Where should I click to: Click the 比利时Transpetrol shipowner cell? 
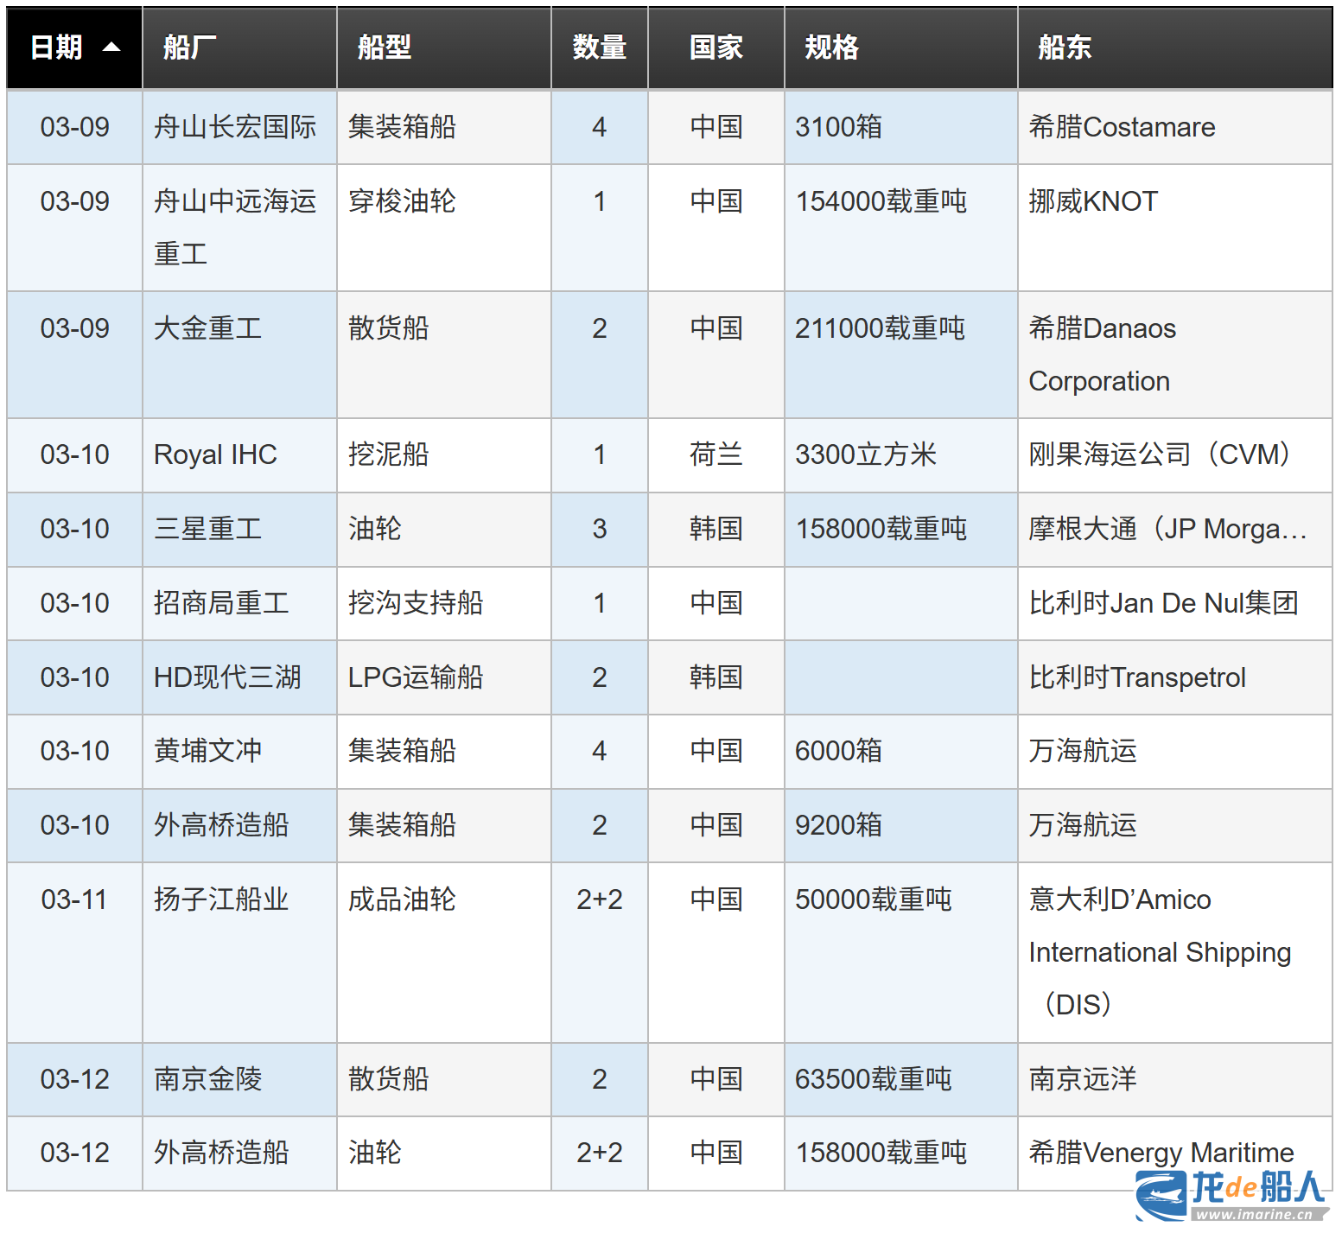click(1137, 677)
